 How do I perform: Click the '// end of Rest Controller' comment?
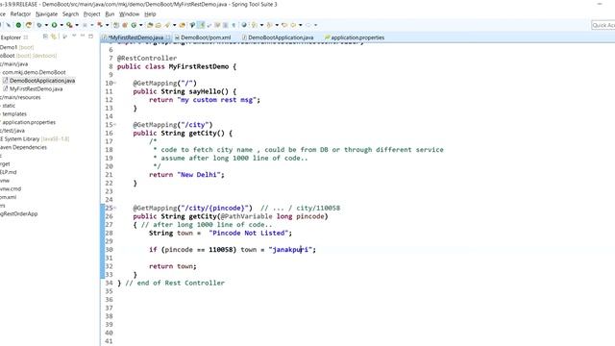click(175, 283)
